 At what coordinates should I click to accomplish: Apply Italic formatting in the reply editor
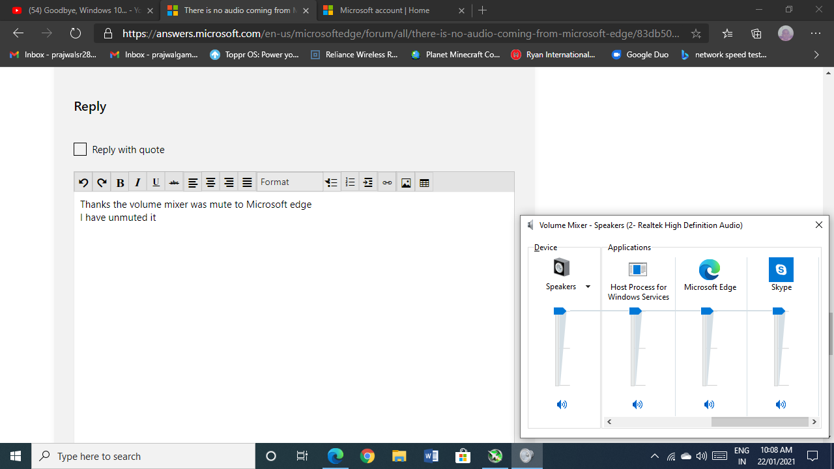click(x=137, y=182)
